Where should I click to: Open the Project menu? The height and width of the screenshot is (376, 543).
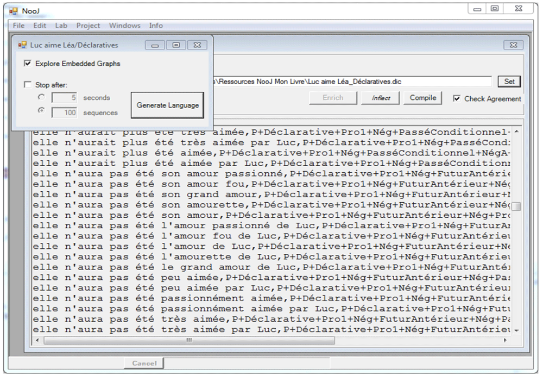(88, 26)
